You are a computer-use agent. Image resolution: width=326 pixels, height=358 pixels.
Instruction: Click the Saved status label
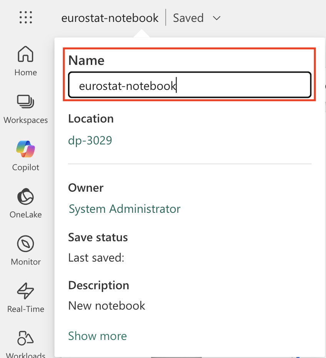(x=188, y=18)
